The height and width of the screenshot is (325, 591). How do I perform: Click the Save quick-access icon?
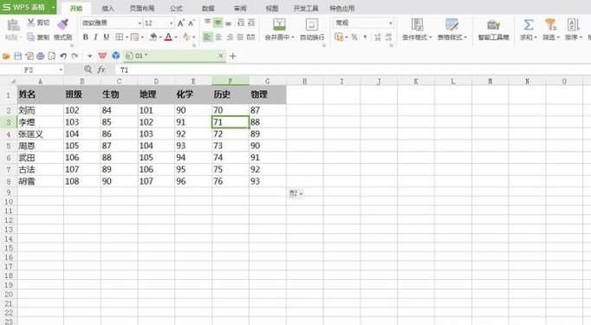[17, 56]
